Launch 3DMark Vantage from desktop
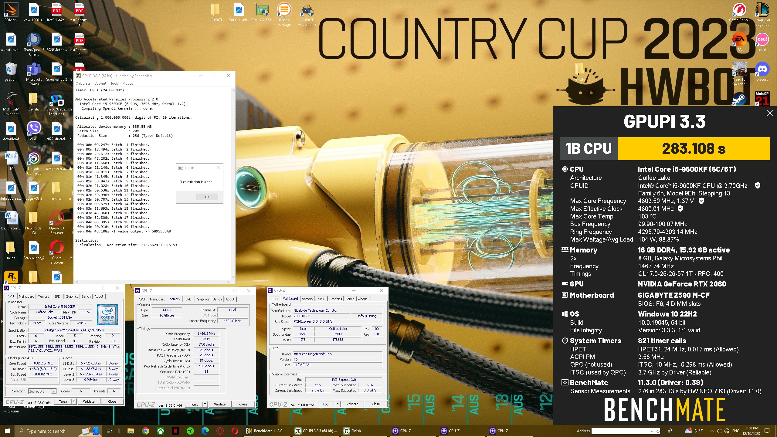 coord(284,15)
